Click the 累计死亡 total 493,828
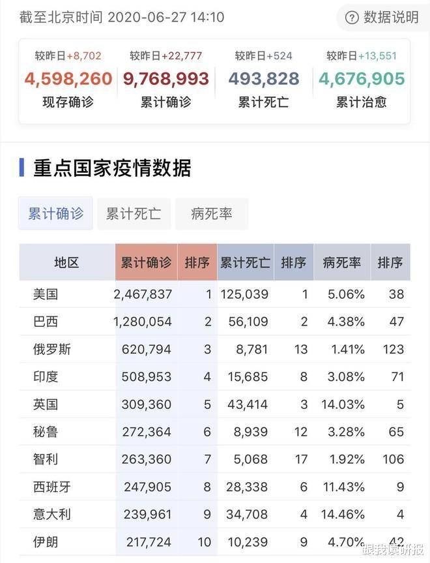The image size is (430, 563). pos(264,80)
